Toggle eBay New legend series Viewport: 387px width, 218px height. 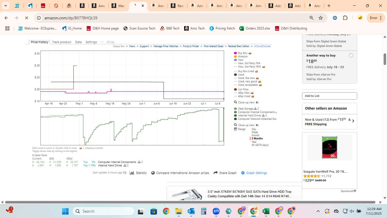coord(244,93)
